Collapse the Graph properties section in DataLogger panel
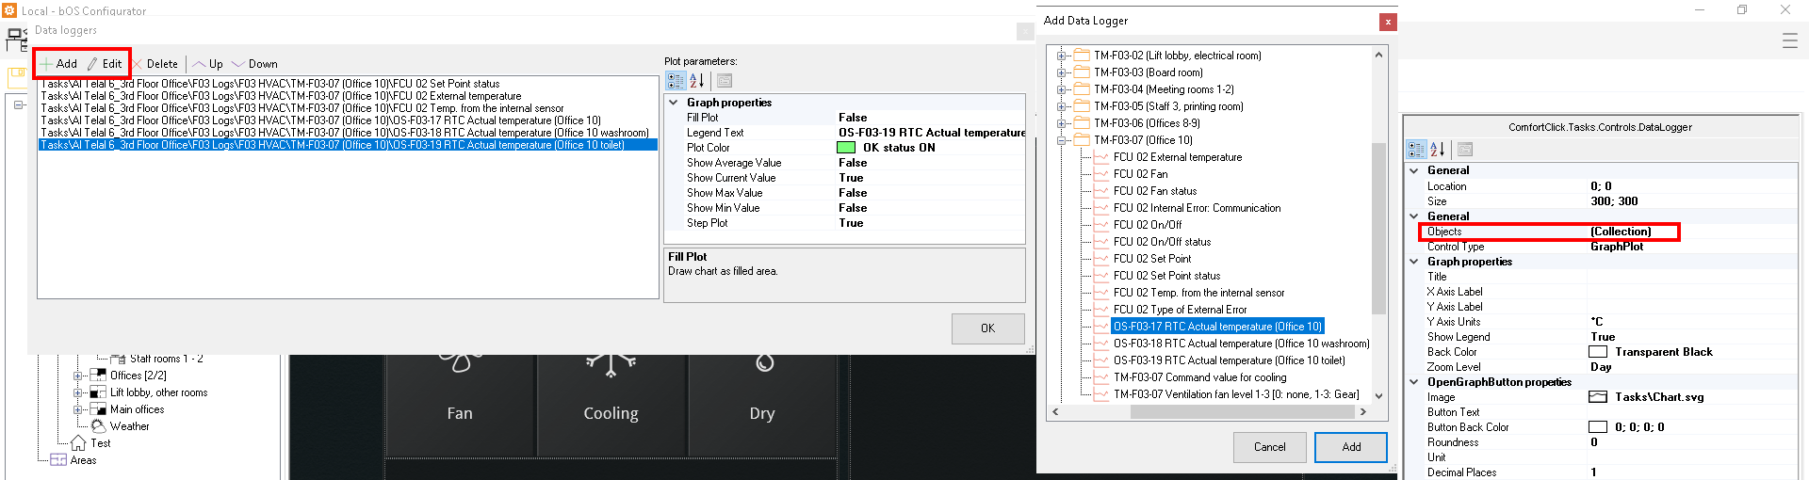Screen dimensions: 1809x480 [1414, 262]
